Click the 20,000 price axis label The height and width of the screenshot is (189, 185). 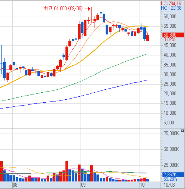pyautogui.click(x=170, y=93)
